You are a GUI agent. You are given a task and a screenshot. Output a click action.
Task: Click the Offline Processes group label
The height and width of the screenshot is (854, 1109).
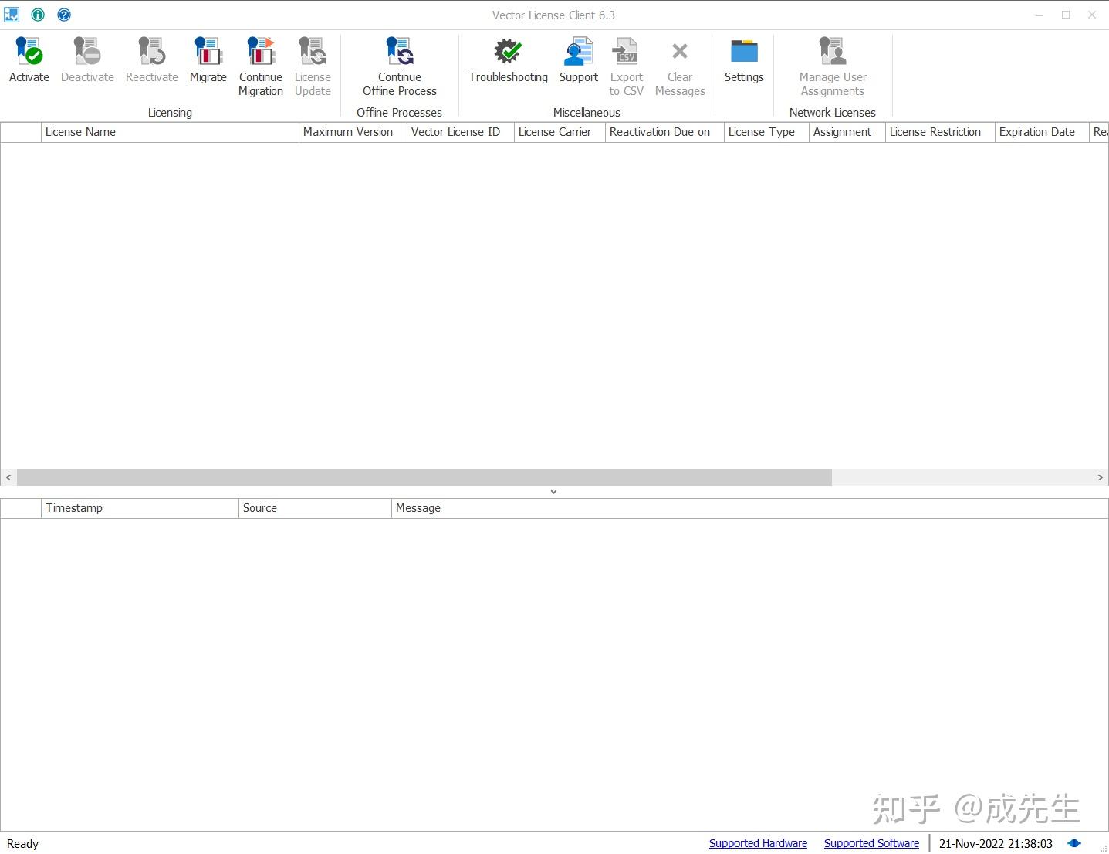(399, 113)
